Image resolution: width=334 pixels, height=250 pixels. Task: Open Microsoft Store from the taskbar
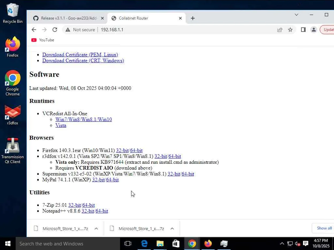pos(176,243)
